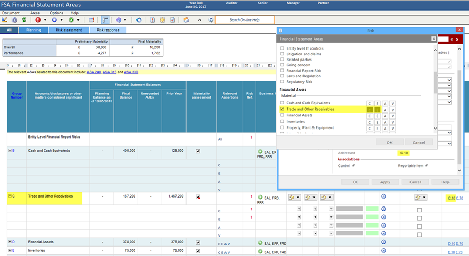Image resolution: width=469 pixels, height=256 pixels.
Task: Click the blue circle toolbar icon
Action: click(x=54, y=19)
